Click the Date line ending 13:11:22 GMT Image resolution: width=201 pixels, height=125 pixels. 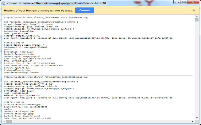click(28, 59)
